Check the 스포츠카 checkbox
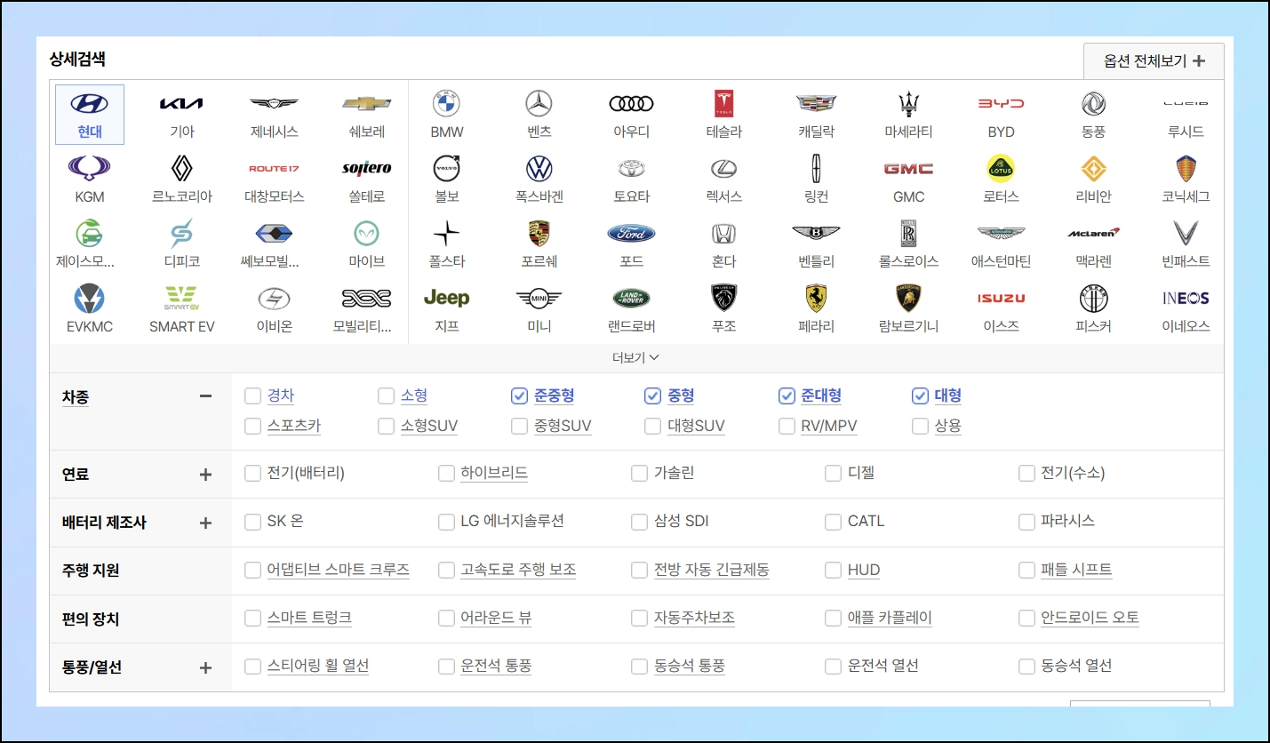The width and height of the screenshot is (1270, 743). pyautogui.click(x=253, y=426)
